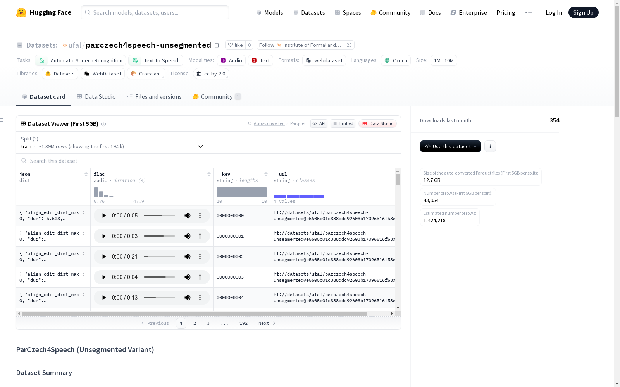Screen dimensions: 620x387
Task: Open Docs in top navigation
Action: pos(431,12)
